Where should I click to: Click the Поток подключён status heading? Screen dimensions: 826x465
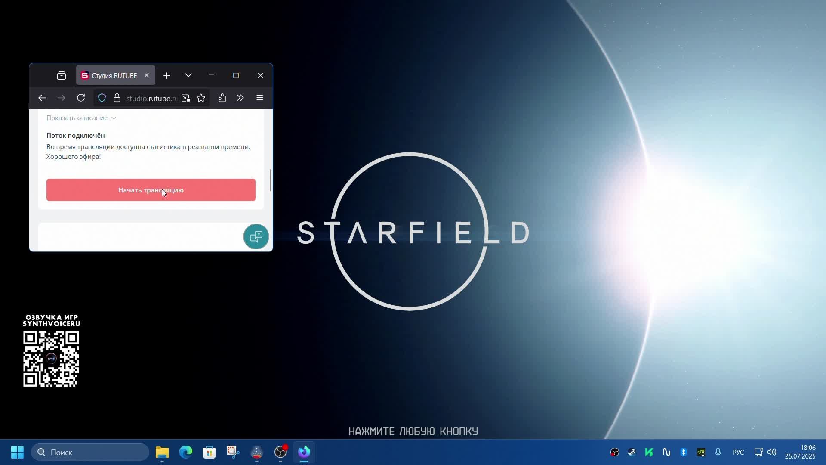76,136
